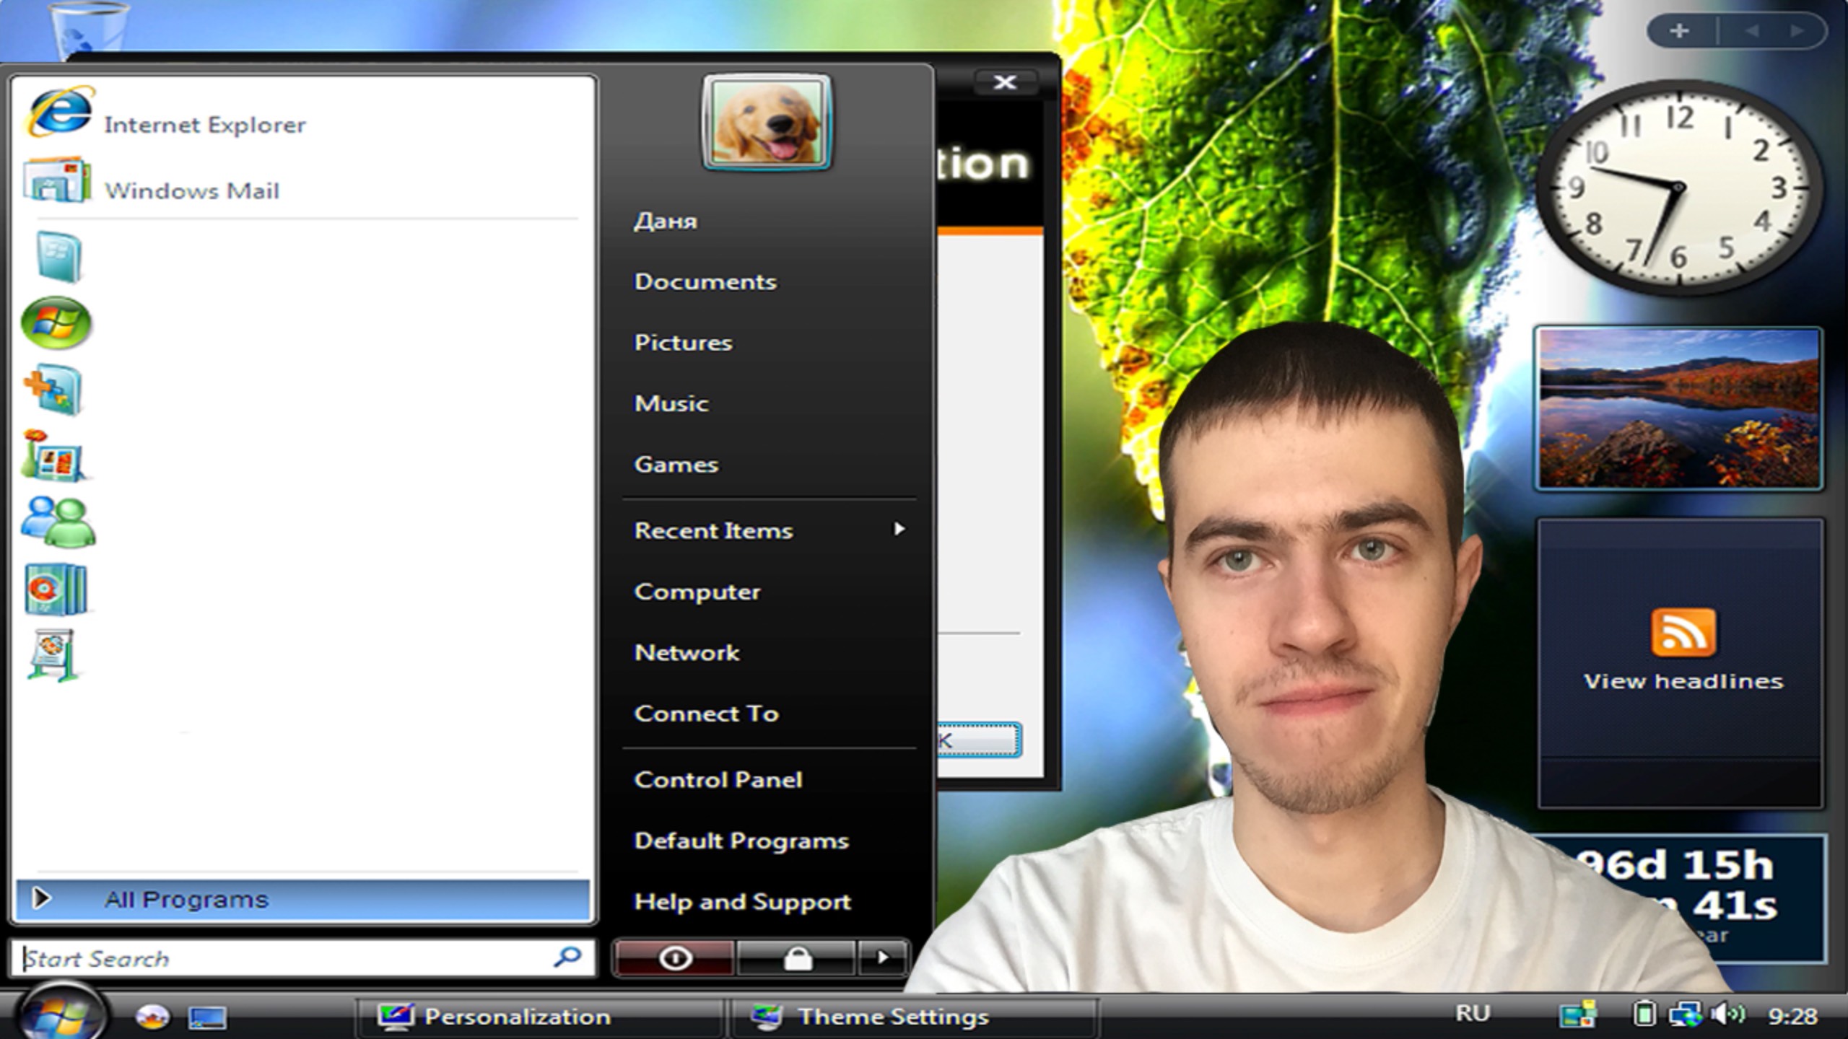The width and height of the screenshot is (1848, 1039).
Task: Click the sidebar previous-page arrow
Action: point(1751,31)
